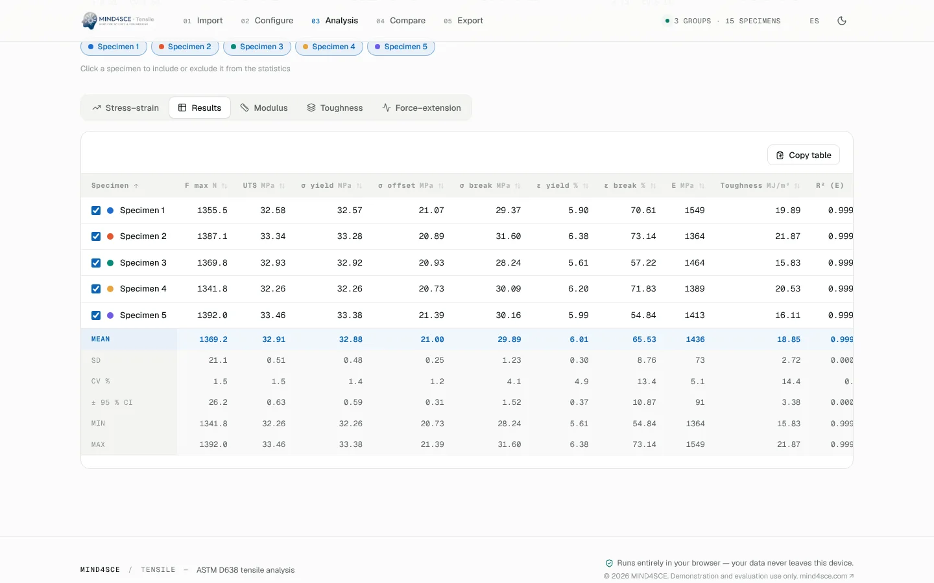The height and width of the screenshot is (583, 934).
Task: Toggle dark mode moon icon
Action: coord(842,21)
